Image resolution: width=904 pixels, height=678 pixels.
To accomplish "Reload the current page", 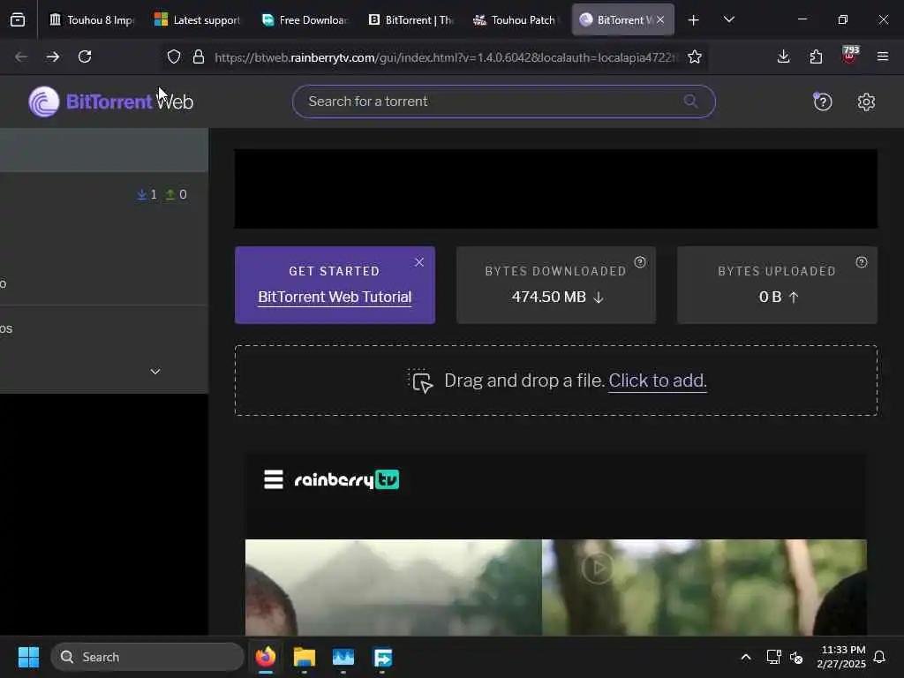I will tap(85, 56).
